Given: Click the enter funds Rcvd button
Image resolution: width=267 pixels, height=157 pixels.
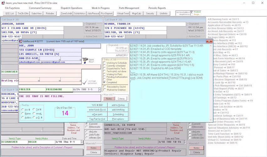Looking at the screenshot, I should click(97, 110).
